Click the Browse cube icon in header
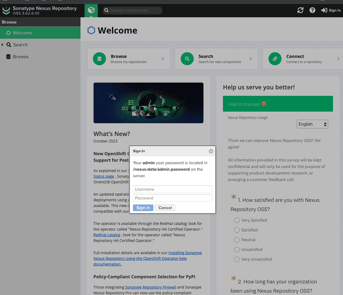 [x=91, y=10]
